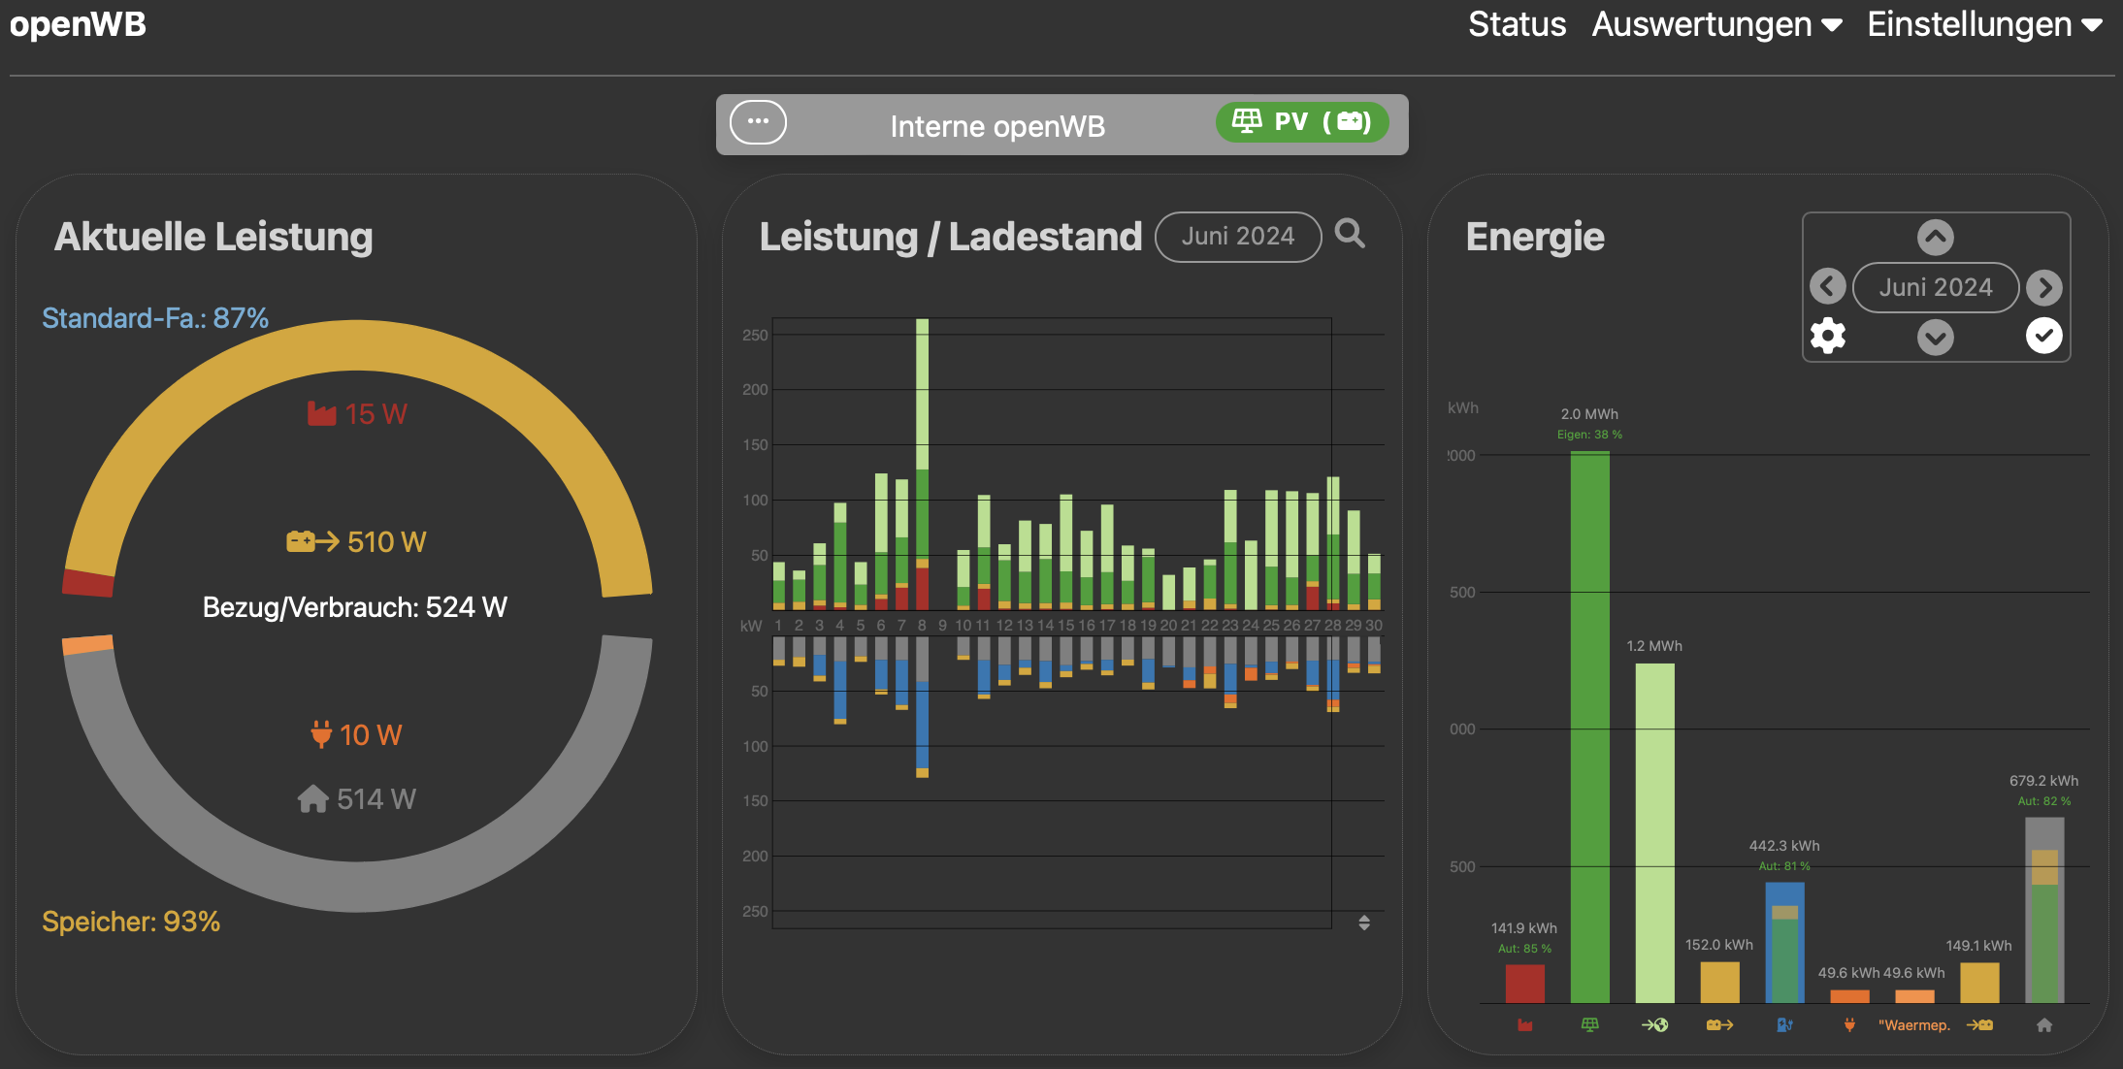Open the Energie graph settings gear

[x=1828, y=336]
